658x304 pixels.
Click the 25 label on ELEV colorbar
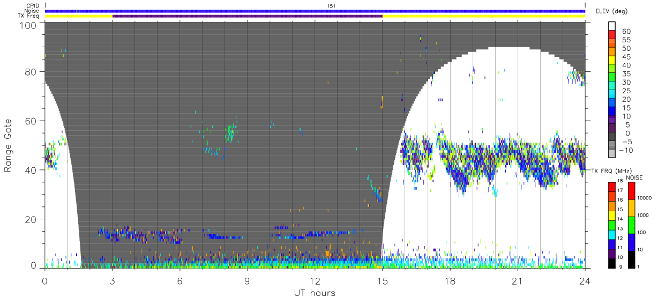coord(625,91)
